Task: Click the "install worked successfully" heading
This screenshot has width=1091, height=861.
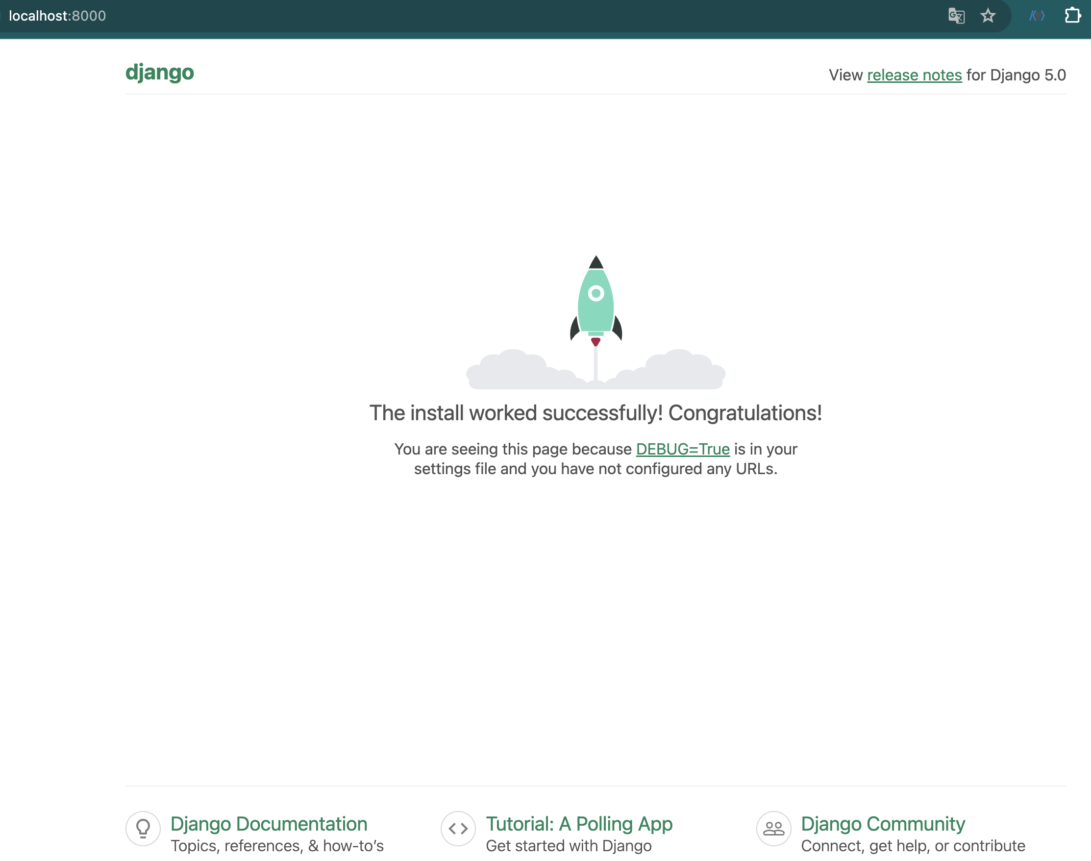Action: tap(595, 413)
